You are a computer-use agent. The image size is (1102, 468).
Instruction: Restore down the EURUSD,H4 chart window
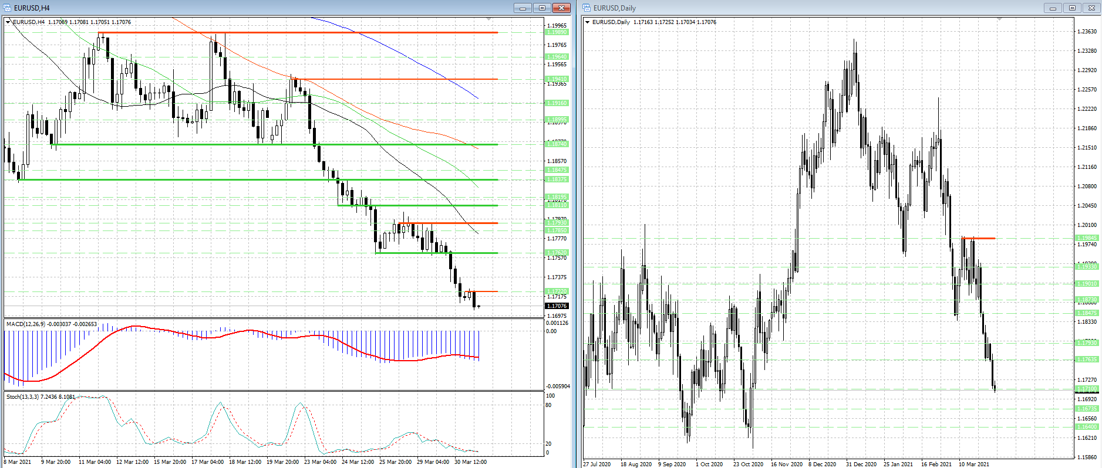point(542,8)
